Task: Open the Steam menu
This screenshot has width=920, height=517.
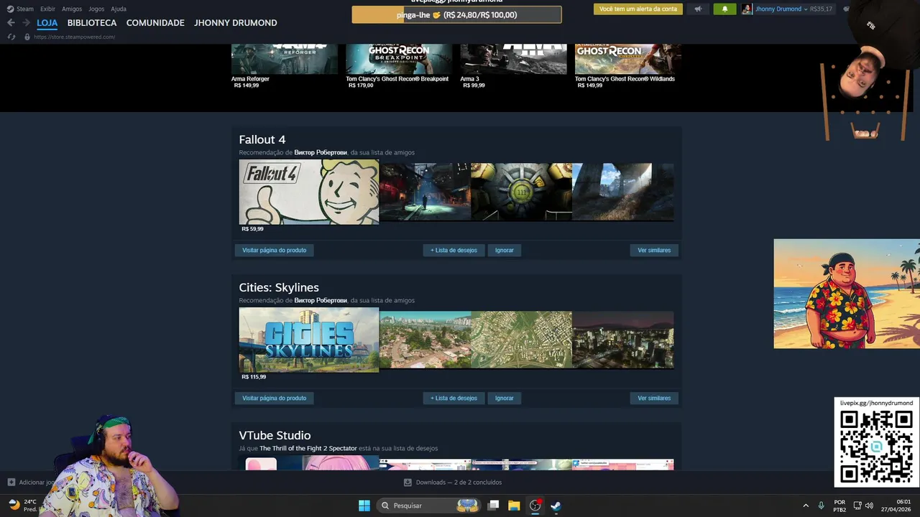Action: pyautogui.click(x=25, y=9)
